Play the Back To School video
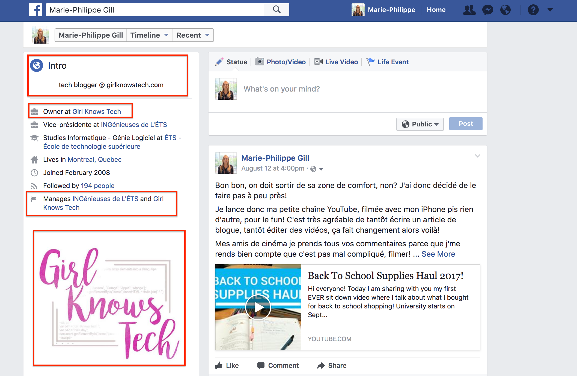Image resolution: width=577 pixels, height=376 pixels. pos(258,307)
